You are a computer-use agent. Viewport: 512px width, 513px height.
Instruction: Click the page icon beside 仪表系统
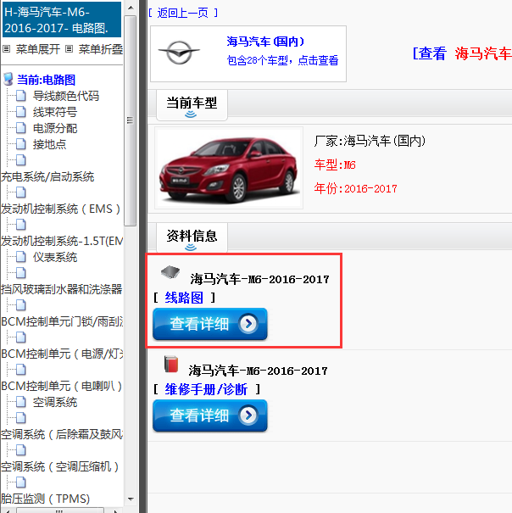point(21,257)
